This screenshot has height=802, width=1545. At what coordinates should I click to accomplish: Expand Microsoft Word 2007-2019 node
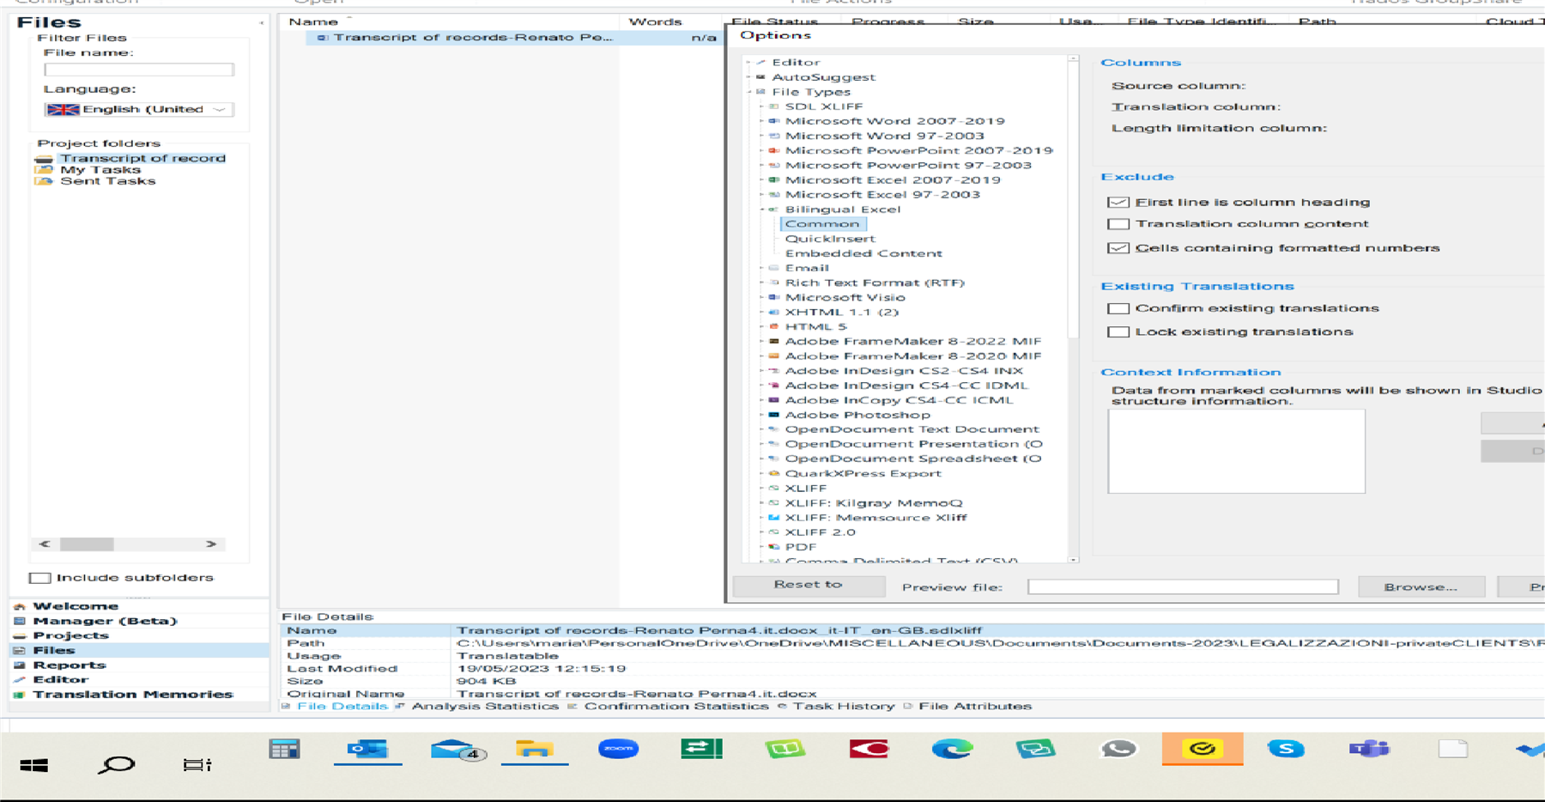click(761, 121)
